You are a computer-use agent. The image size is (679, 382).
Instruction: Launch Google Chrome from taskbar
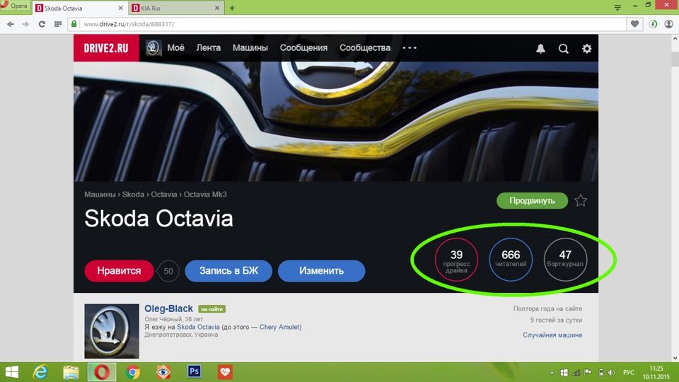(x=133, y=372)
